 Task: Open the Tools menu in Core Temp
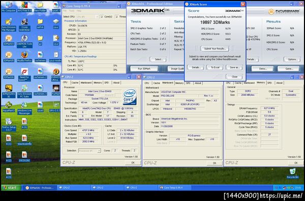coord(72,11)
